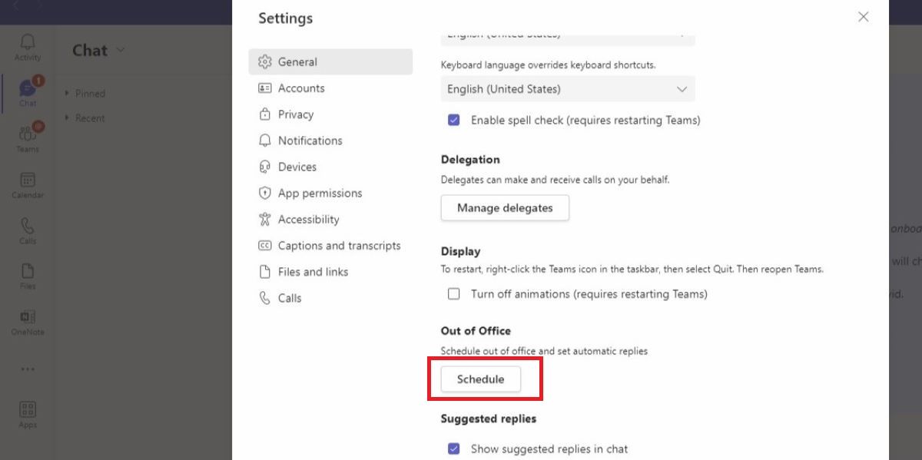Click the more apps ellipsis icon
This screenshot has height=460, width=922.
pos(28,369)
